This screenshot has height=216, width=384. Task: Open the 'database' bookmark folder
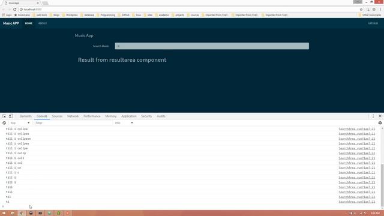pos(87,15)
